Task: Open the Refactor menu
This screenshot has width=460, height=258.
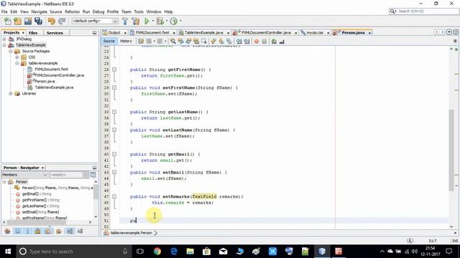Action: coord(72,11)
